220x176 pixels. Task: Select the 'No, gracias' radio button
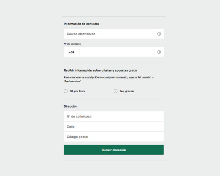pos(116,91)
